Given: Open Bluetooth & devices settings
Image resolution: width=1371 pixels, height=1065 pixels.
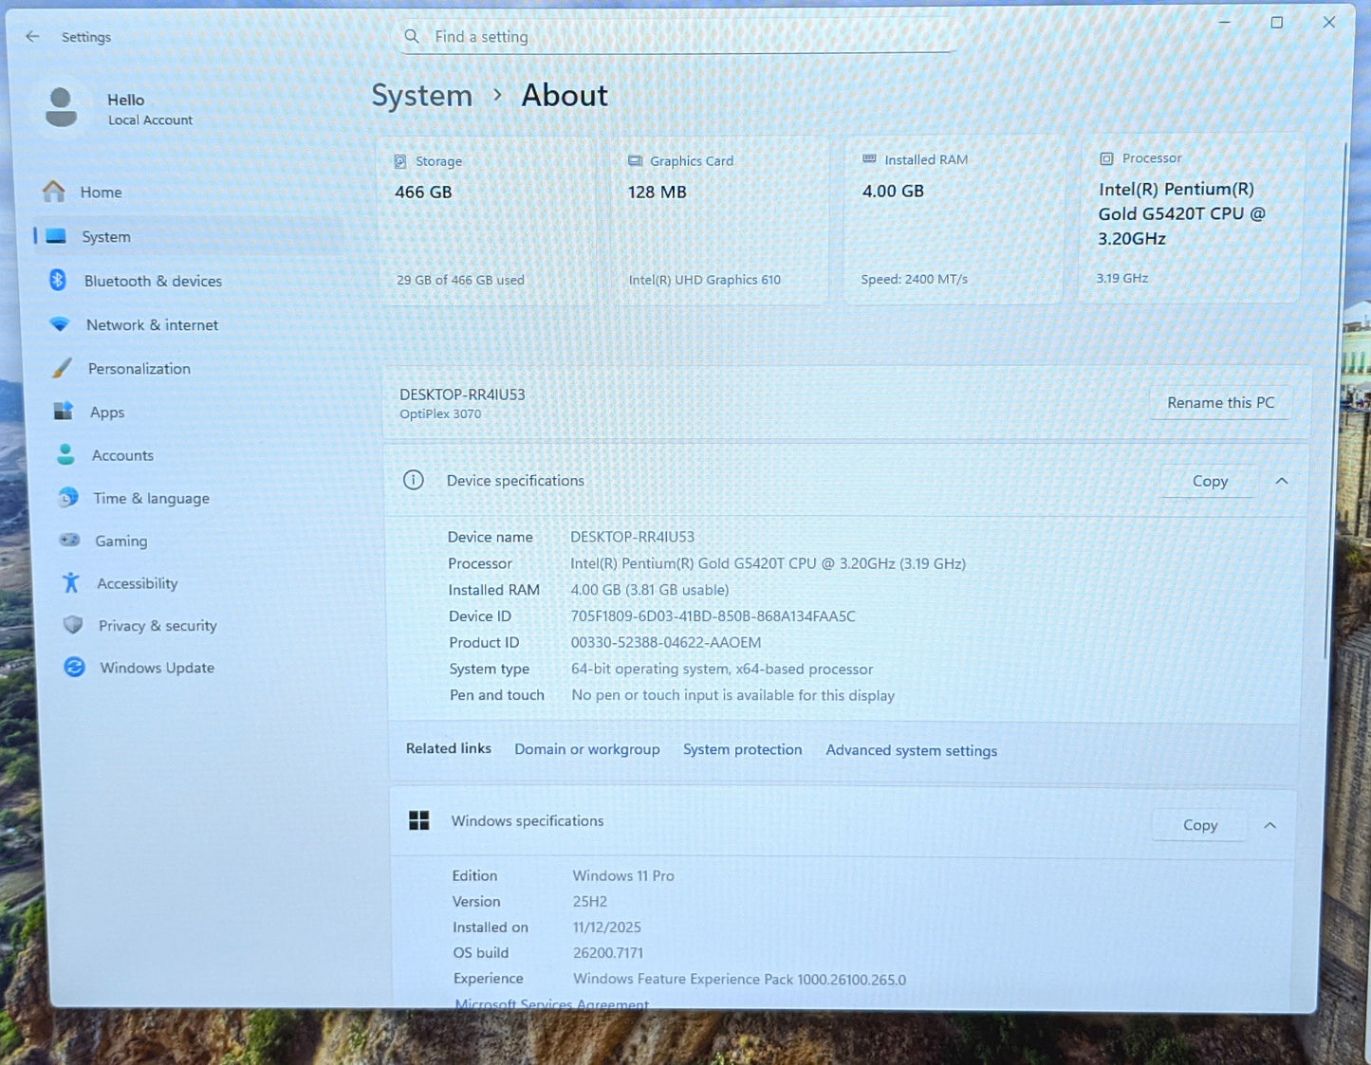Looking at the screenshot, I should (153, 281).
